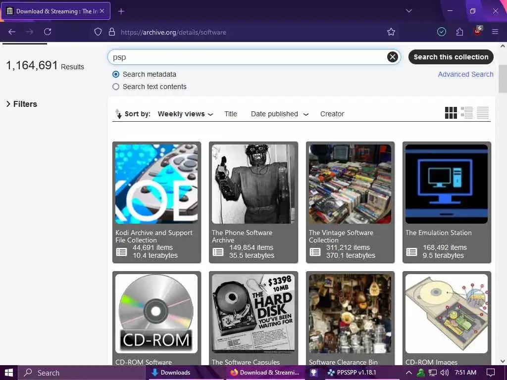This screenshot has height=380, width=507.
Task: Open the Kodi Archive and Support File Collection
Action: tap(154, 236)
